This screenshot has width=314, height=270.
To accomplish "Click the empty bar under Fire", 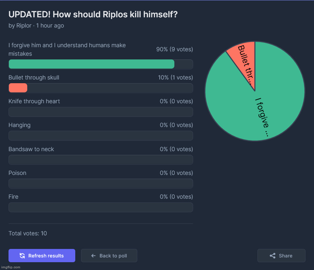I will click(x=100, y=207).
